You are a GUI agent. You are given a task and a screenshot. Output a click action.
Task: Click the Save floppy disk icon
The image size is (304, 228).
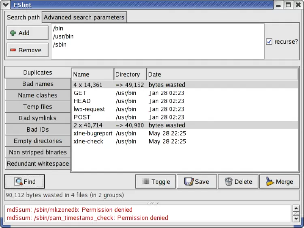[188, 182]
